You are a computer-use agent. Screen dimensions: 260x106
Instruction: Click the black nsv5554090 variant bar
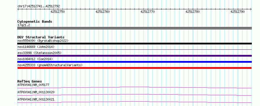coord(134,44)
